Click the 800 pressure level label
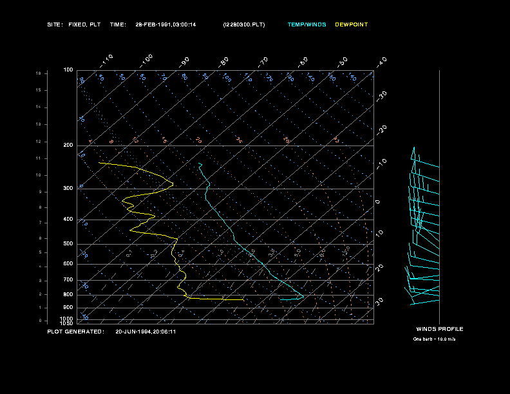 [x=68, y=294]
